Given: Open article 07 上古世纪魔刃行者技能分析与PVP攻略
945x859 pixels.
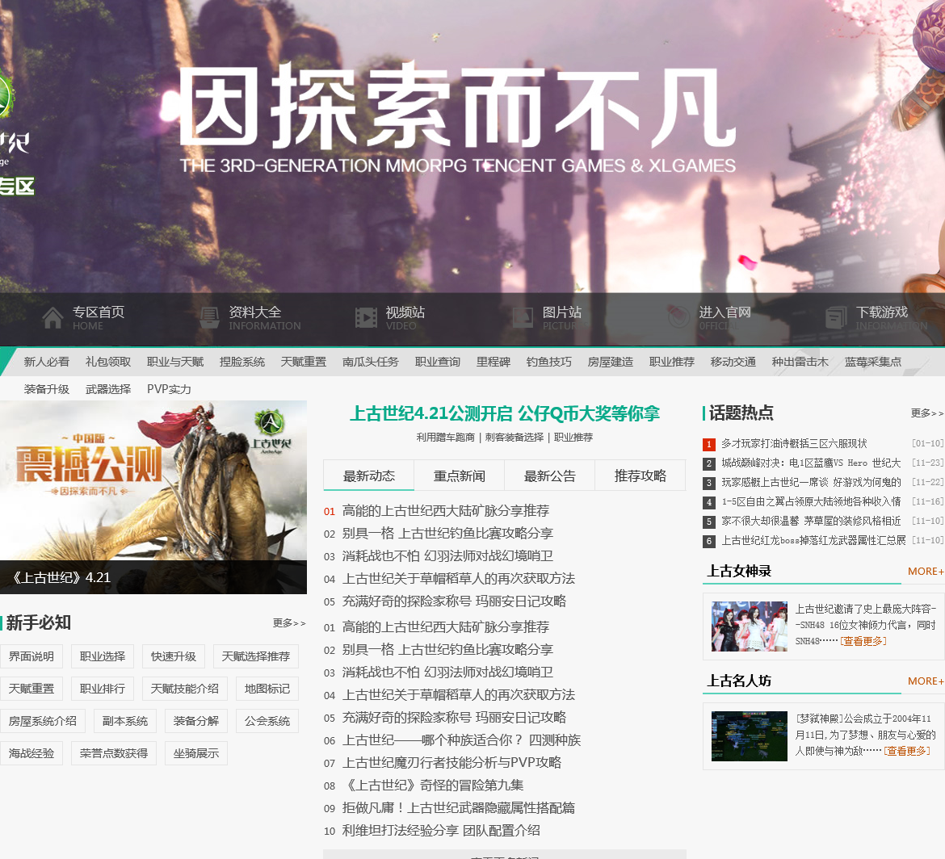Looking at the screenshot, I should tap(451, 763).
